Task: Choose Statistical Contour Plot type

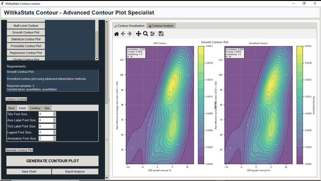Action: tap(26, 39)
